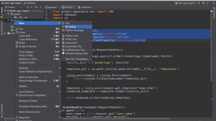The height and width of the screenshot is (121, 216).
Task: Click the editor vertical scrollbar
Action: point(211,47)
